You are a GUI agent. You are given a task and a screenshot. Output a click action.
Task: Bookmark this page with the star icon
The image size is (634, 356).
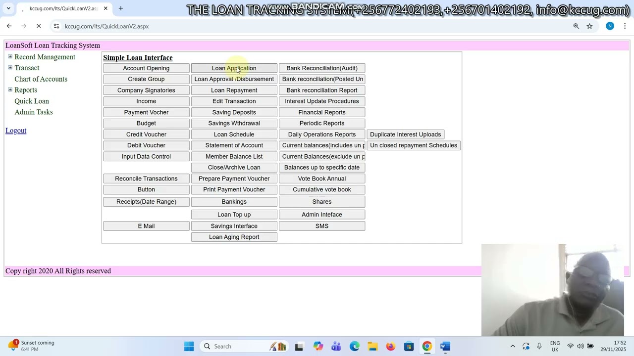click(589, 26)
